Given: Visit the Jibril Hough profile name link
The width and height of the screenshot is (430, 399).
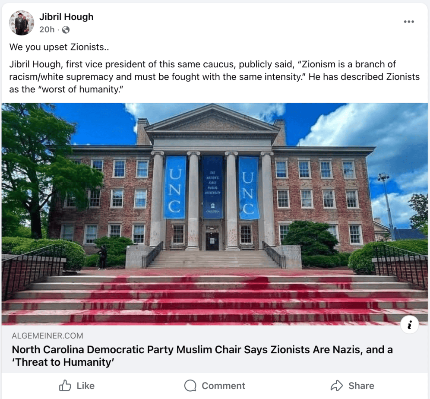Looking at the screenshot, I should (x=66, y=17).
